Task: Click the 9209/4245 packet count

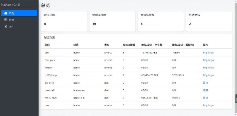Action: 178,75
